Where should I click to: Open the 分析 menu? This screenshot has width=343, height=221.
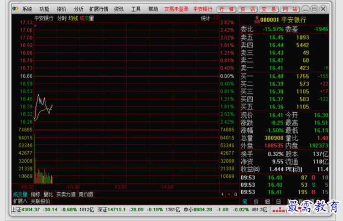click(78, 9)
